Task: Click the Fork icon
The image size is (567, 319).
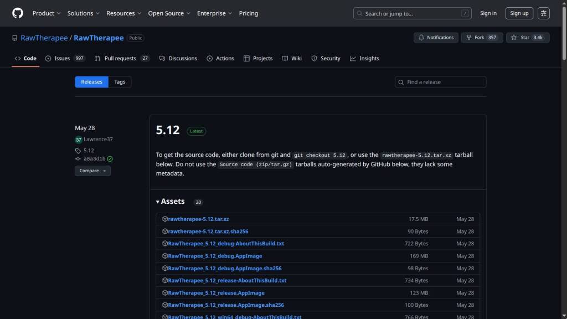Action: (469, 38)
